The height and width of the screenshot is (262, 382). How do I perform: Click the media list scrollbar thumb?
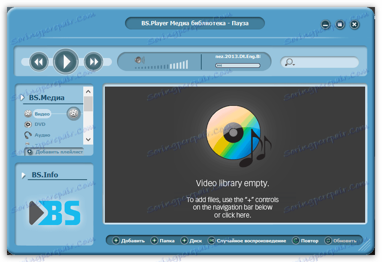click(x=88, y=104)
